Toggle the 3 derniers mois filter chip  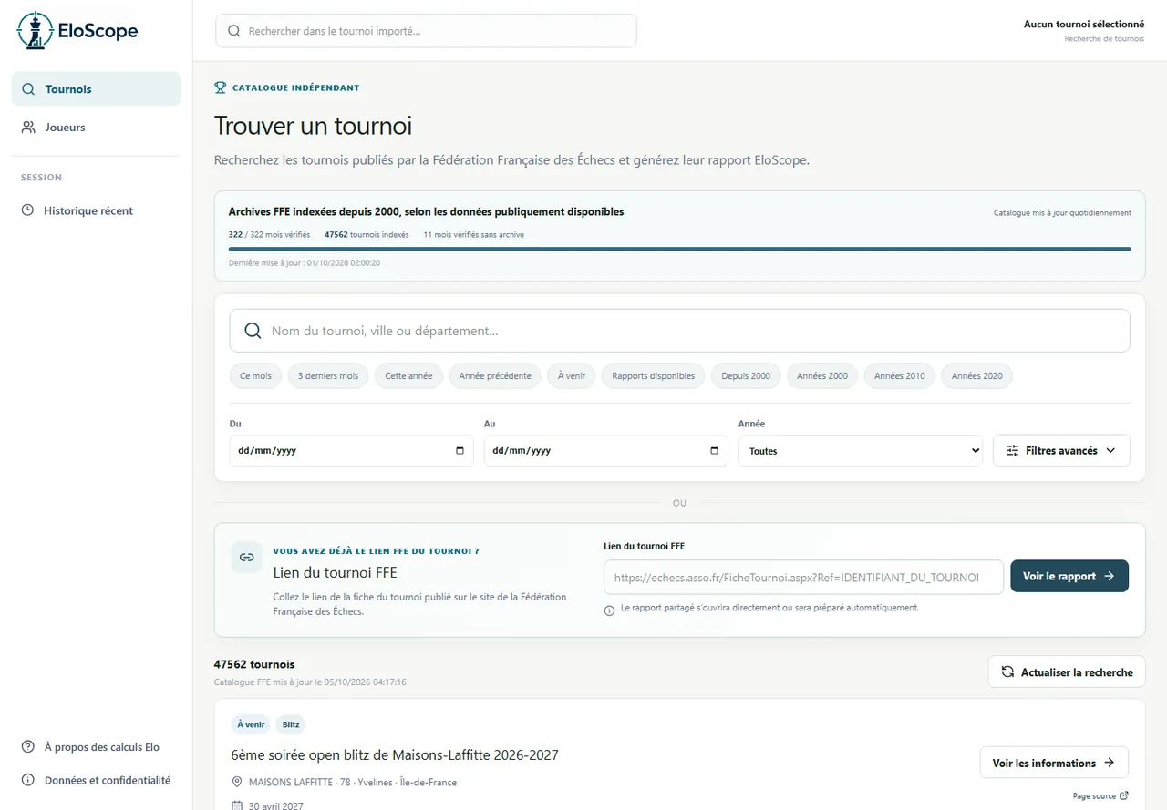click(328, 376)
